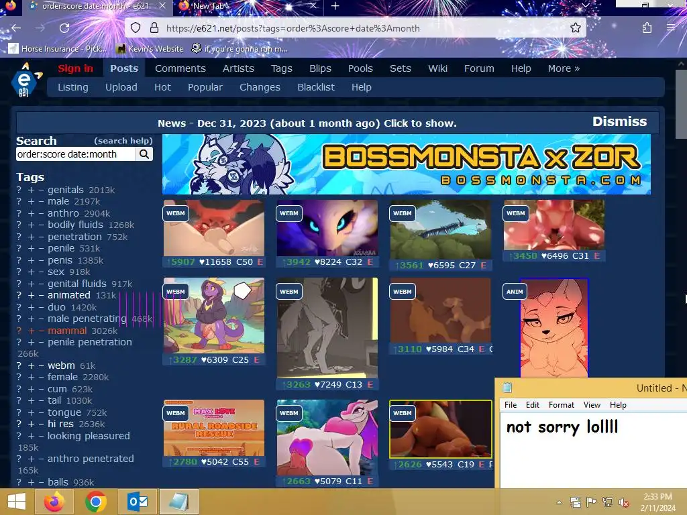Open the Windows Start button
Screen dimensions: 687x515
point(17,502)
